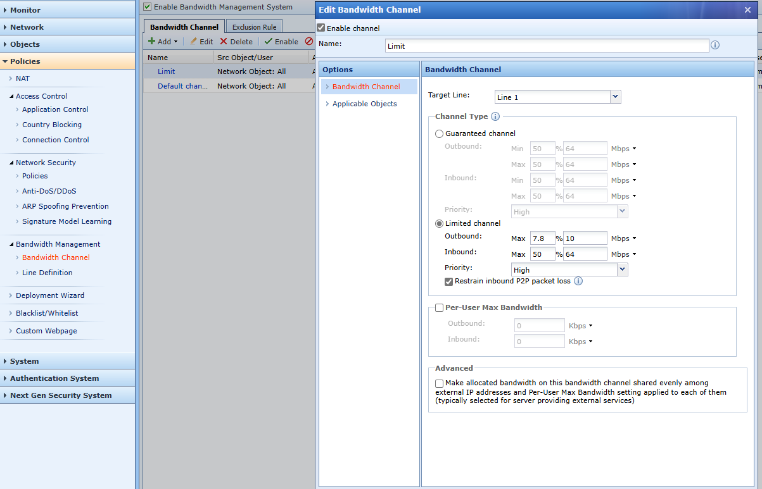This screenshot has width=762, height=489.
Task: Click info icon beside Restrain inbound P2P
Action: pyautogui.click(x=578, y=281)
